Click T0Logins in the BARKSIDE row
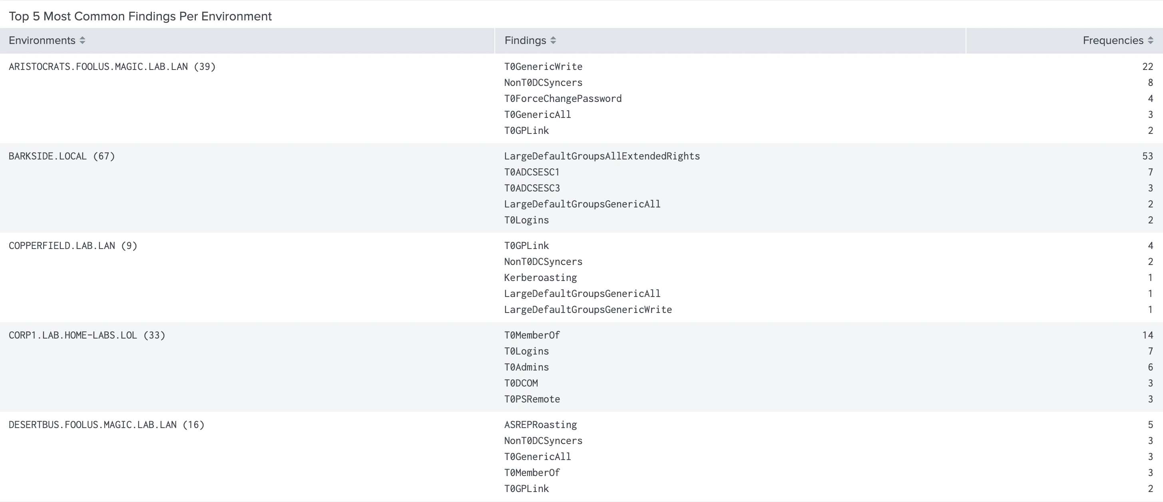The height and width of the screenshot is (502, 1163). [x=526, y=220]
